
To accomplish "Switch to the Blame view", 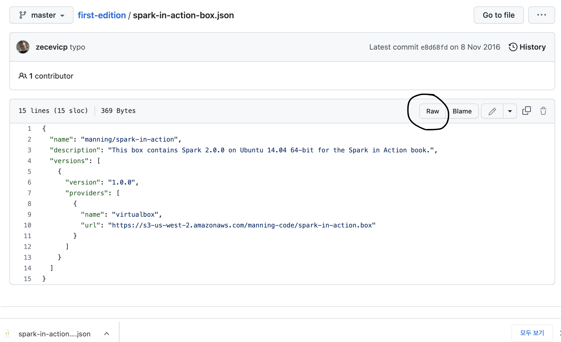I will point(462,111).
